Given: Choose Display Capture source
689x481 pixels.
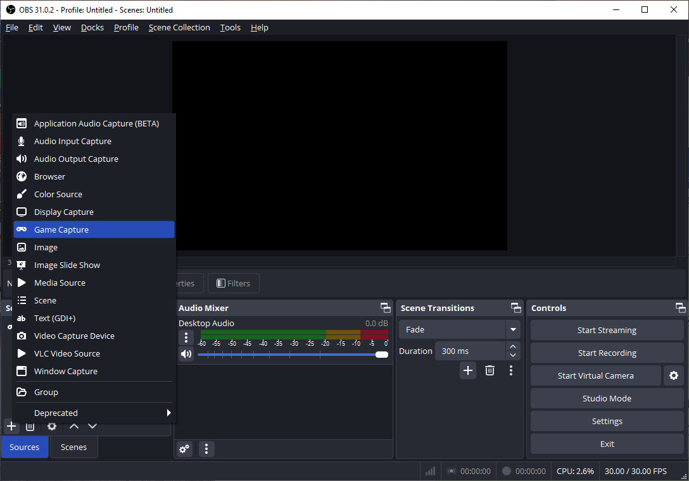Looking at the screenshot, I should (x=94, y=212).
